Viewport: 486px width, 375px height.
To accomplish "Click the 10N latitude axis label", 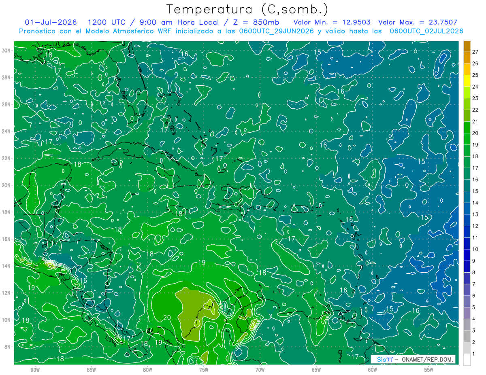I will (6, 320).
